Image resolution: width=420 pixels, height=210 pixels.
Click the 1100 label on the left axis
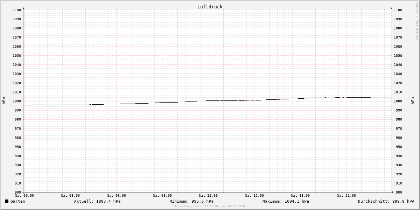(x=17, y=10)
